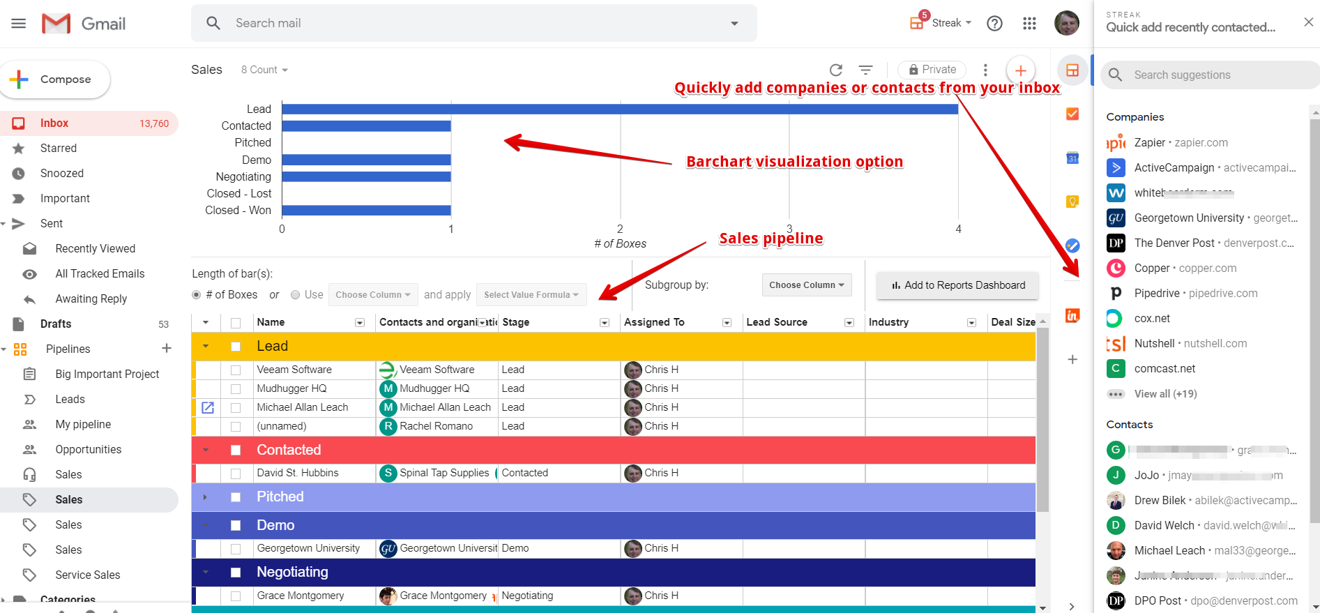Viewport: 1320px width, 613px height.
Task: Open the help question mark icon
Action: pos(994,24)
